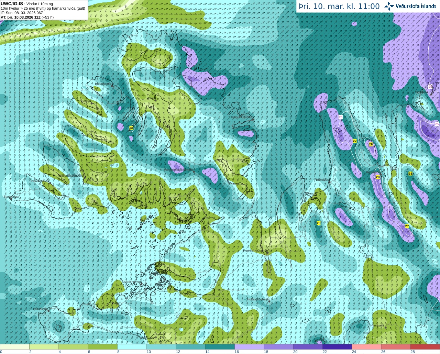Select the 6–8 m/s olive legend swatch
The image size is (440, 354).
pos(103,347)
